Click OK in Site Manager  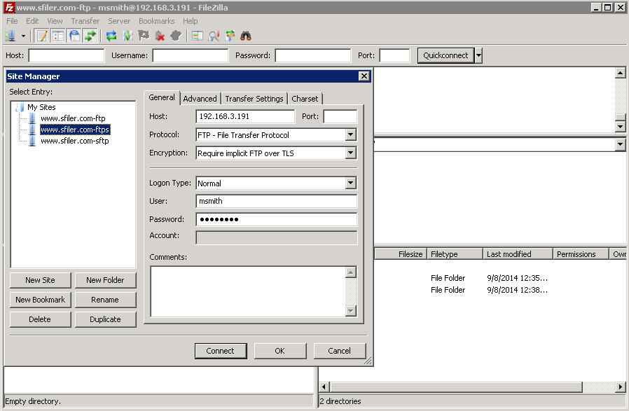[x=280, y=351]
